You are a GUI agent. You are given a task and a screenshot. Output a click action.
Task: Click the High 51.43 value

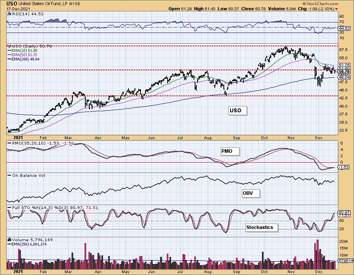click(205, 9)
